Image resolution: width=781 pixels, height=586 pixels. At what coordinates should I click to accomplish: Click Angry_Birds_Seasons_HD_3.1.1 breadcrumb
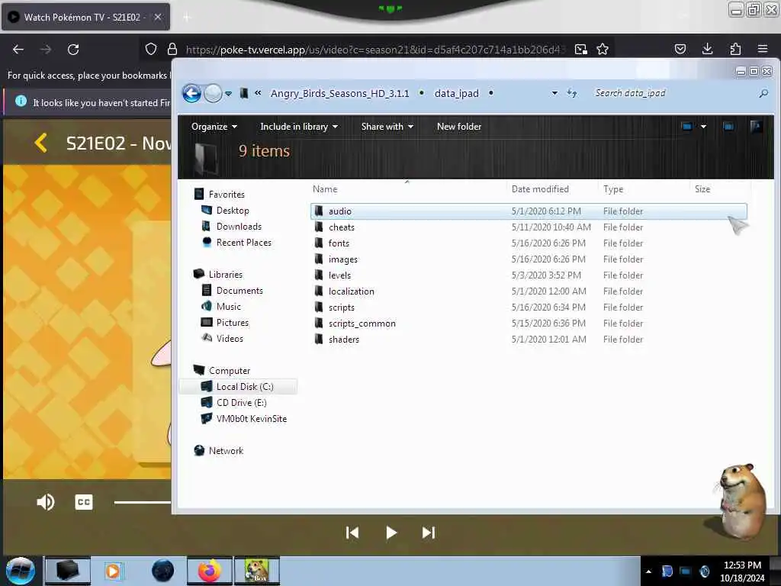pyautogui.click(x=339, y=93)
